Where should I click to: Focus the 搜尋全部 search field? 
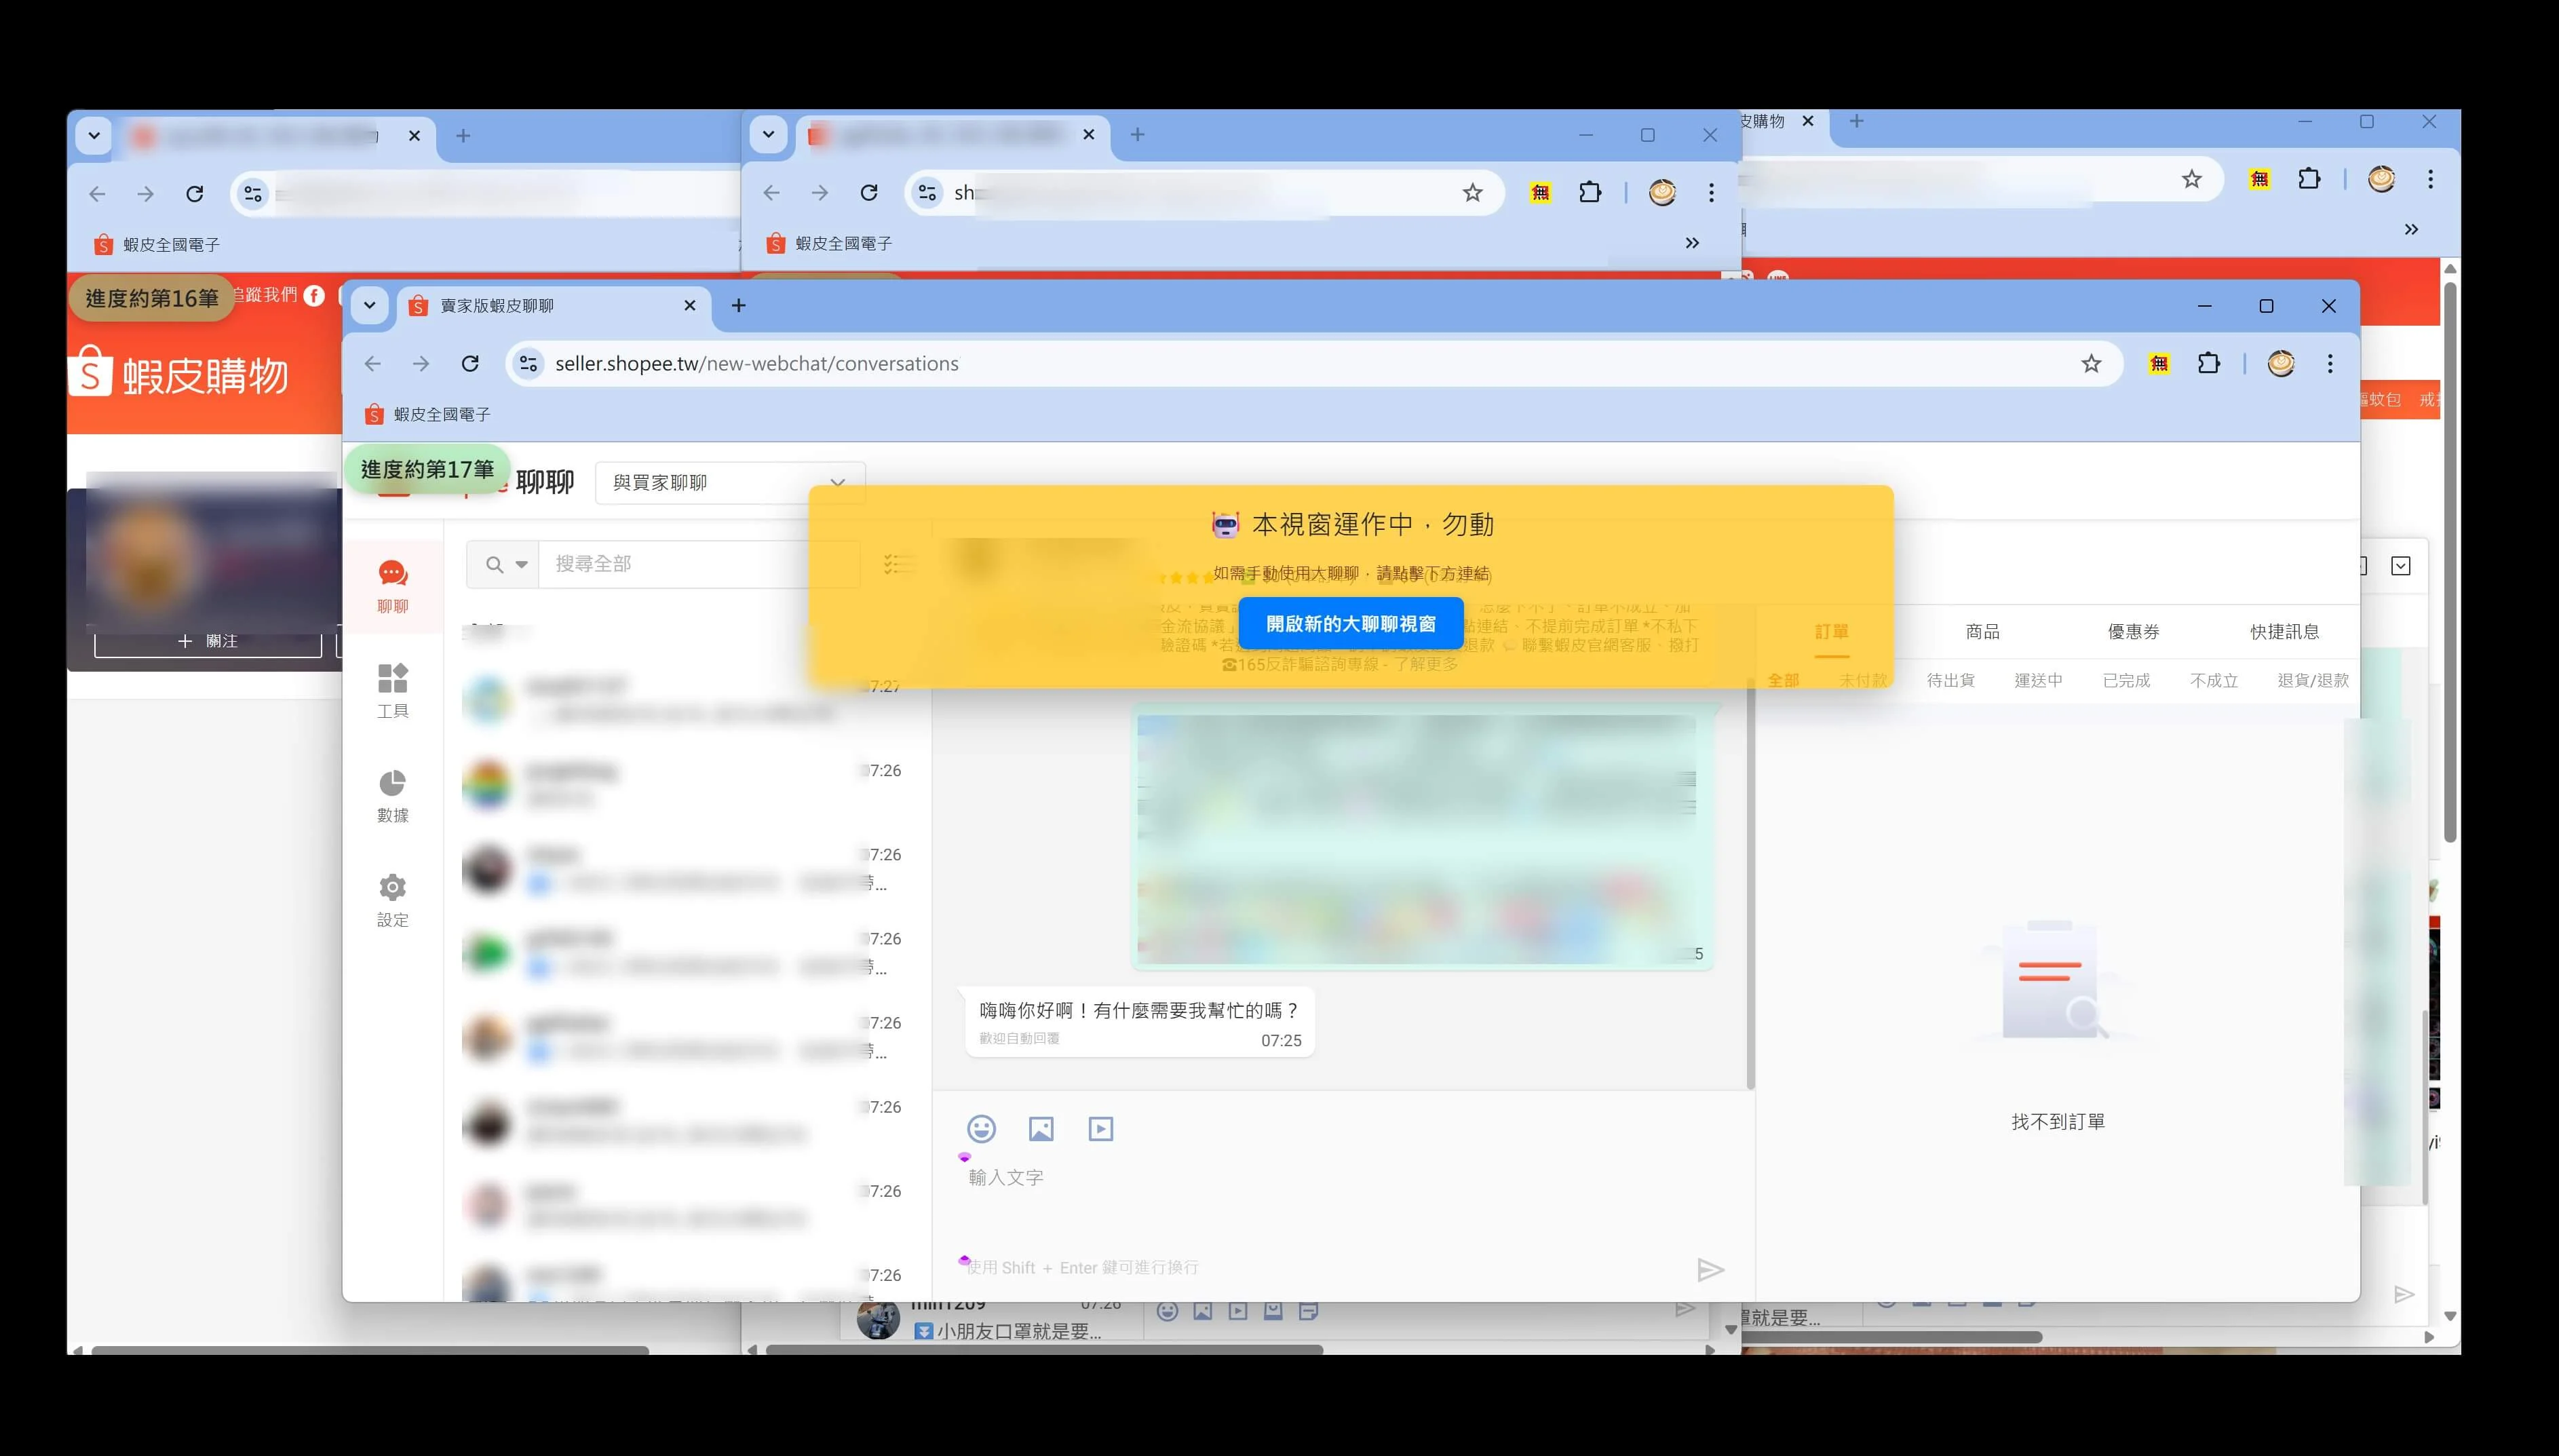click(x=699, y=565)
